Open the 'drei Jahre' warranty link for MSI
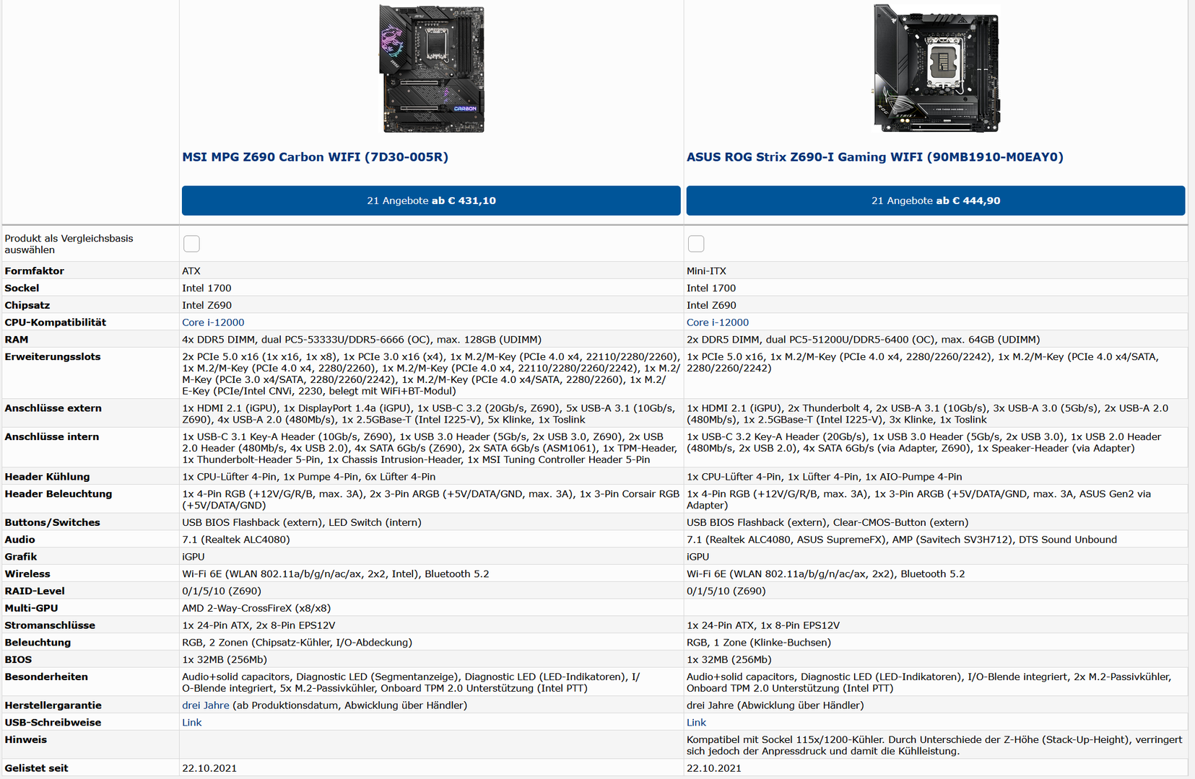The height and width of the screenshot is (779, 1195). click(206, 705)
